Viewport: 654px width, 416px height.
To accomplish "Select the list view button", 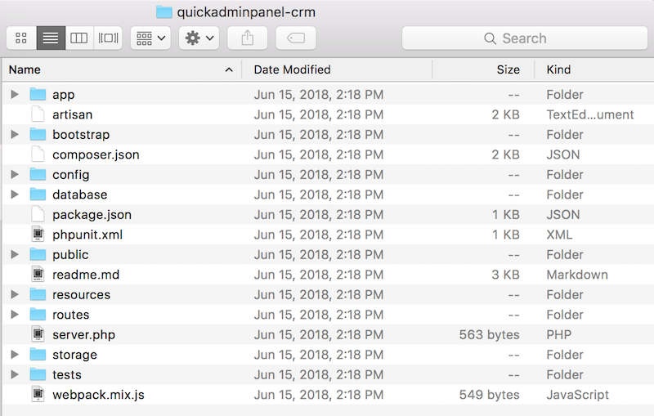I will pos(51,38).
